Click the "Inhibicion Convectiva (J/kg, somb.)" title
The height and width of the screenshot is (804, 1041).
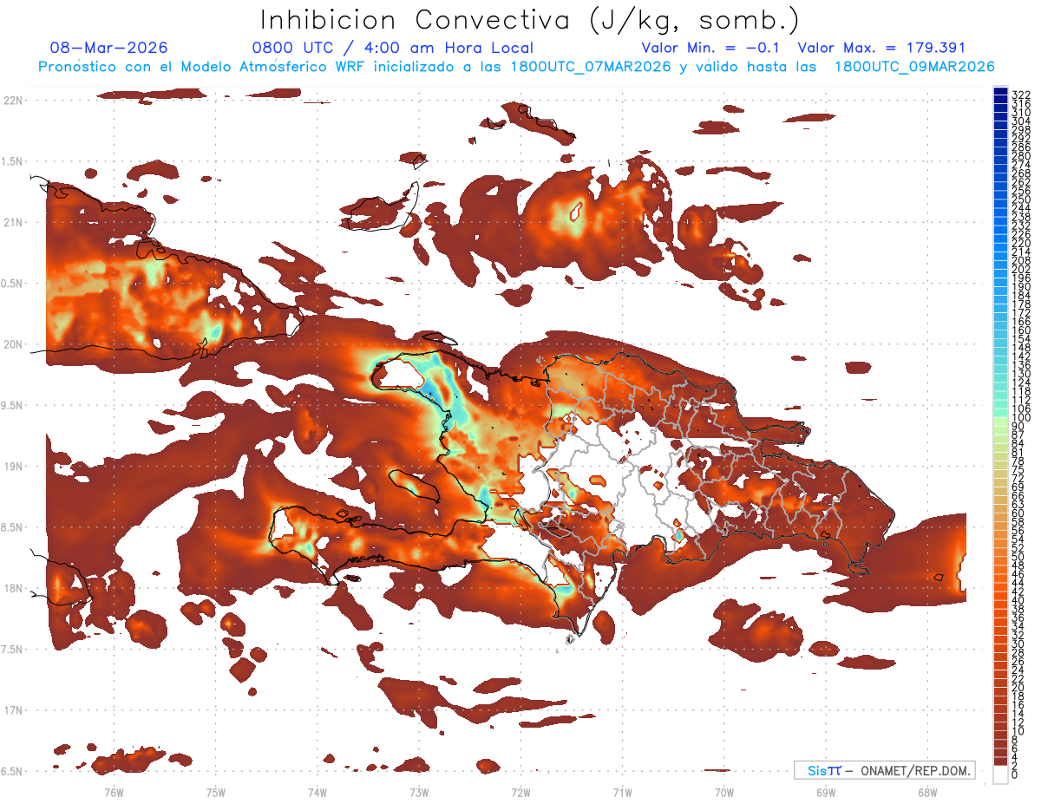click(x=530, y=21)
